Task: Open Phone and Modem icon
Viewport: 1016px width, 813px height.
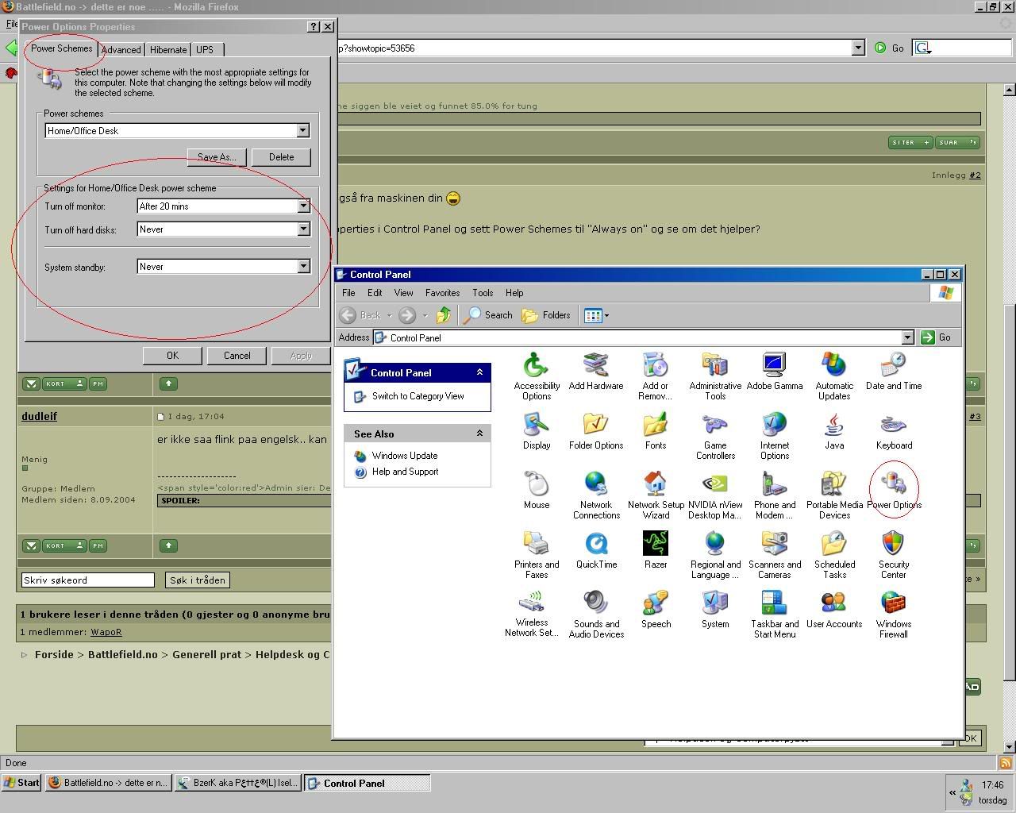Action: (x=775, y=495)
